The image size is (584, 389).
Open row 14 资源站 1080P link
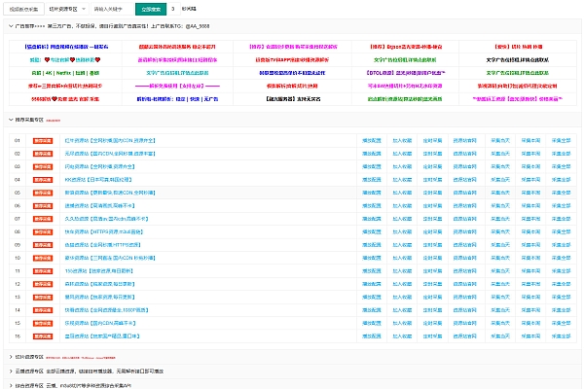[x=106, y=310]
